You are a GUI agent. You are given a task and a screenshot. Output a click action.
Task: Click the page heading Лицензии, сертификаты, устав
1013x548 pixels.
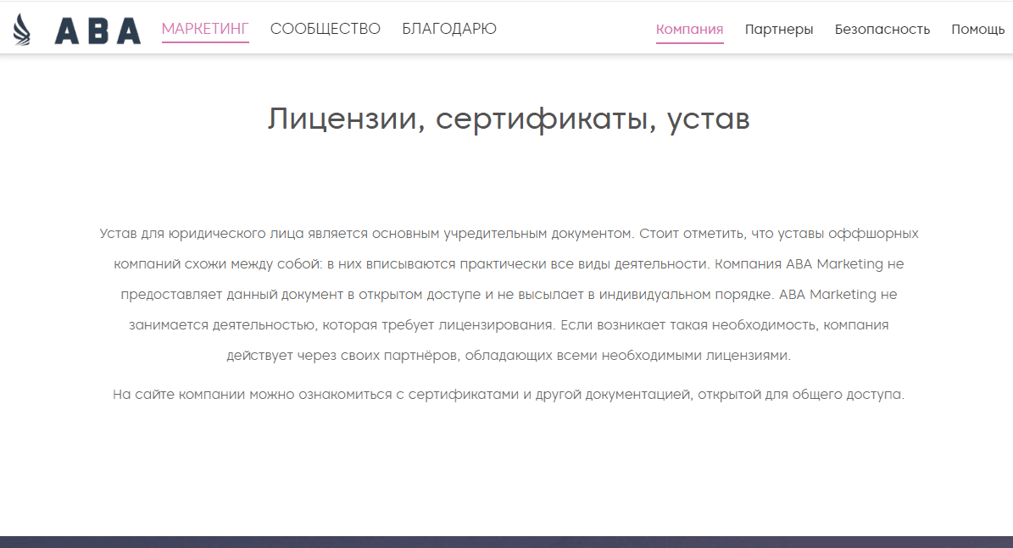pyautogui.click(x=508, y=119)
